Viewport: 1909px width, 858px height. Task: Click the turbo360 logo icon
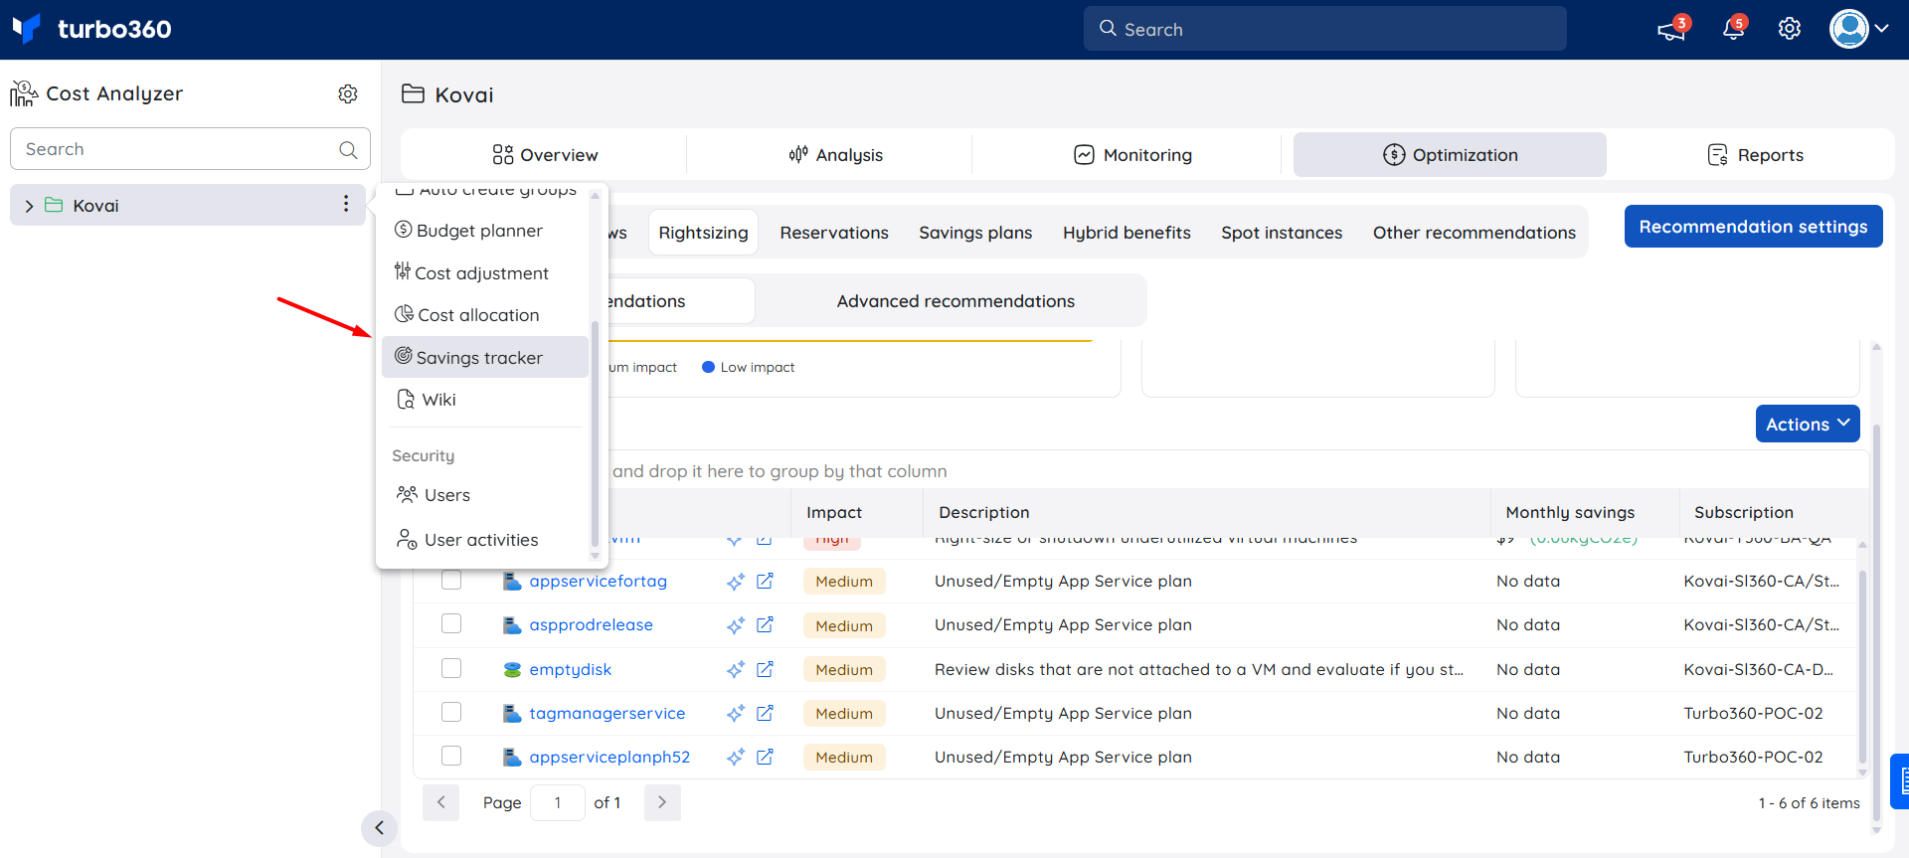click(26, 28)
